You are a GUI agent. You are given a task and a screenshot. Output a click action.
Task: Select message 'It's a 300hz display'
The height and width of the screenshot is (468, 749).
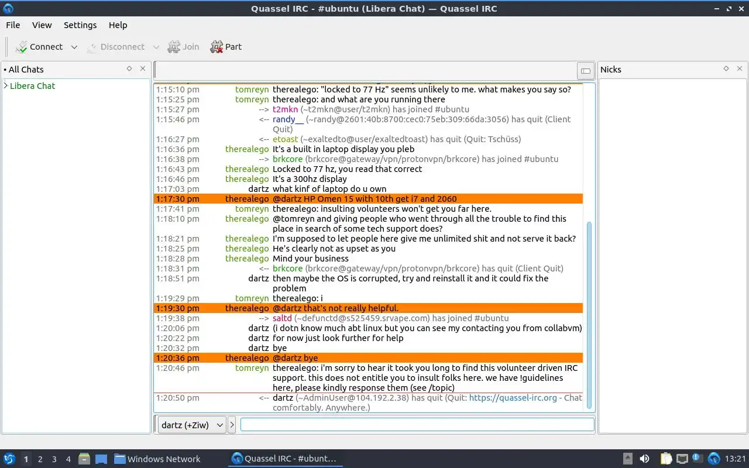point(310,179)
